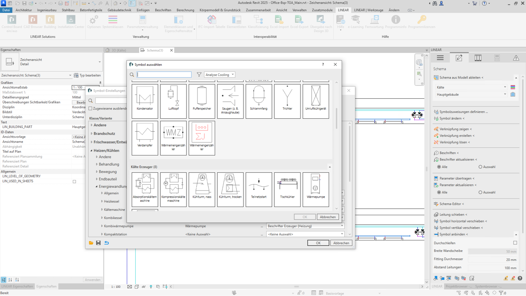Click the save icon in Symbol-Einstellungen
This screenshot has height=296, width=526.
(x=99, y=243)
